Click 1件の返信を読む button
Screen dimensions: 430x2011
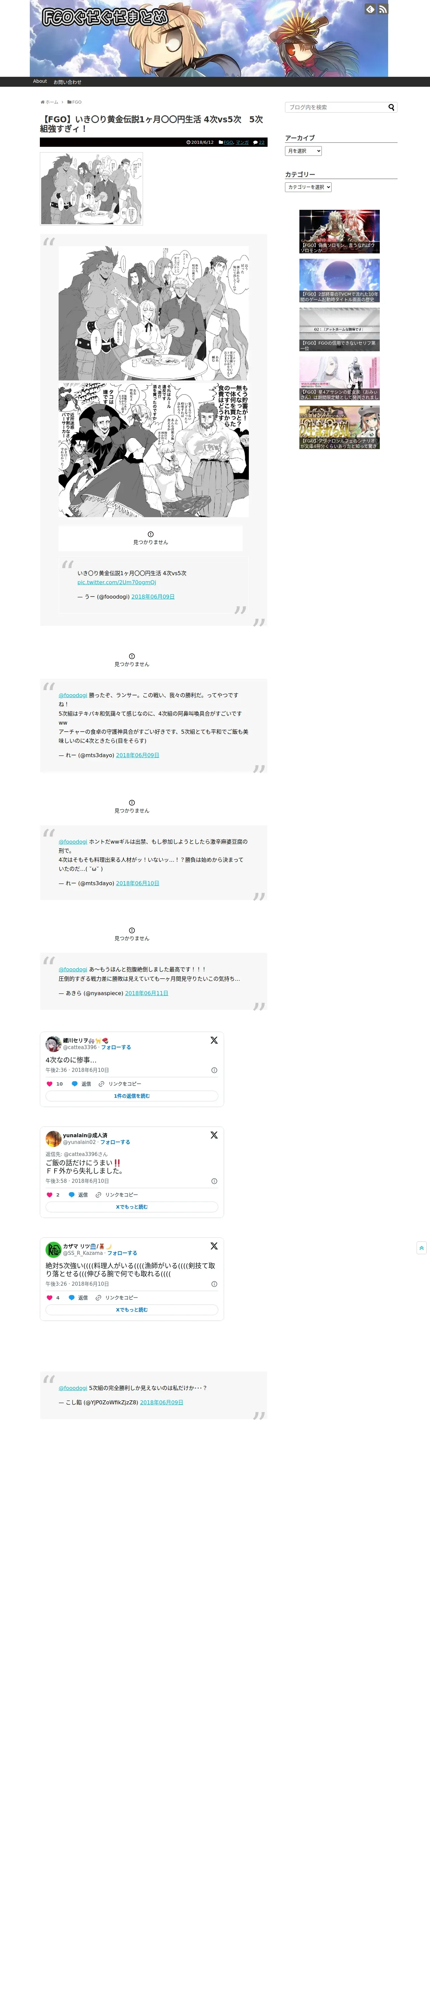pos(132,1096)
